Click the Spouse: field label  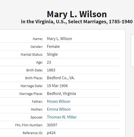click(x=37, y=117)
